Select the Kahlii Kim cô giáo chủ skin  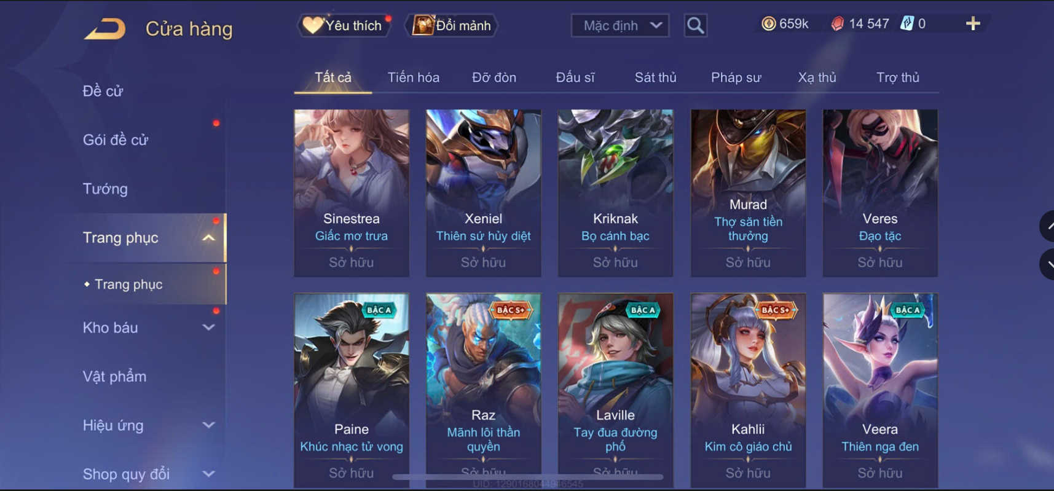tap(748, 390)
